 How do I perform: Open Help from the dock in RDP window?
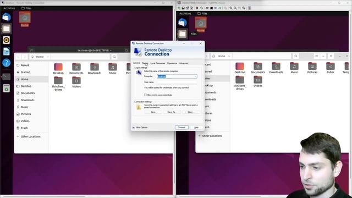[6, 63]
